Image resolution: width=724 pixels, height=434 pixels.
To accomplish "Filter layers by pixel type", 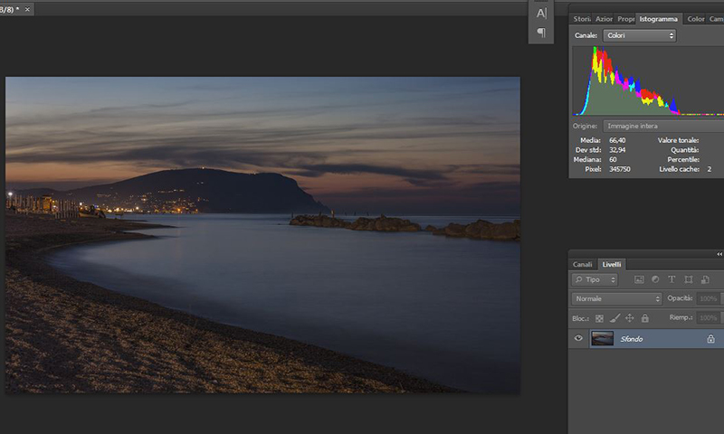I will pyautogui.click(x=639, y=279).
